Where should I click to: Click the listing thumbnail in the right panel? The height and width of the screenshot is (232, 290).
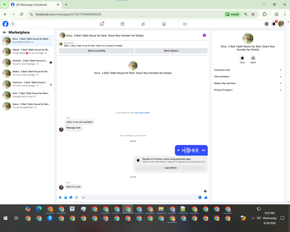248,38
